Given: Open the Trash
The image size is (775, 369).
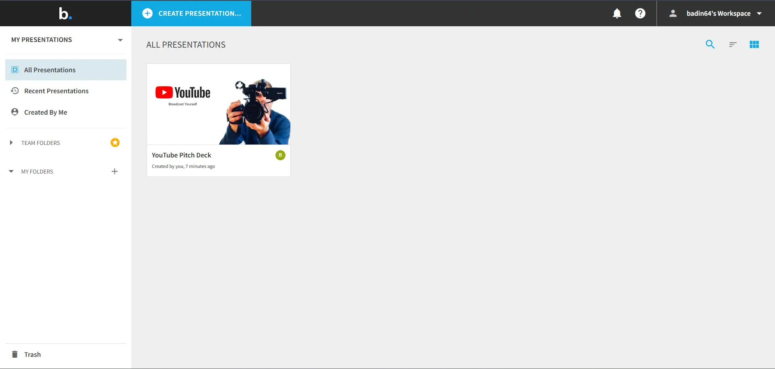Looking at the screenshot, I should 66,354.
